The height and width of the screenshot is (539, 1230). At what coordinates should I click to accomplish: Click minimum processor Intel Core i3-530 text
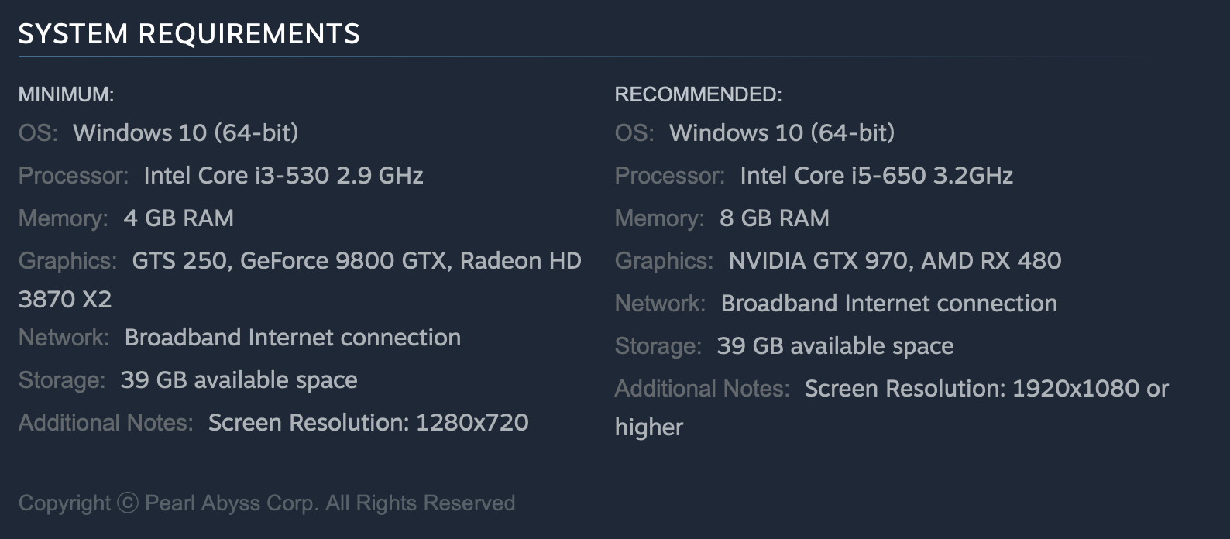[x=283, y=176]
